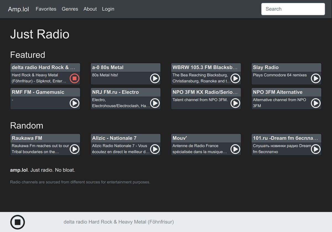This screenshot has width=332, height=232.
Task: Go to the About page
Action: [x=90, y=9]
